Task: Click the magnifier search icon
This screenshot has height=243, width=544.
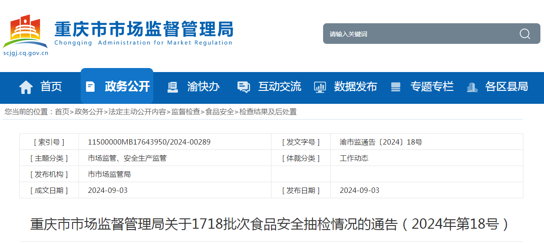Action: [525, 34]
